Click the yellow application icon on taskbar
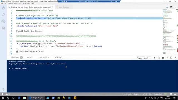 pos(75,98)
